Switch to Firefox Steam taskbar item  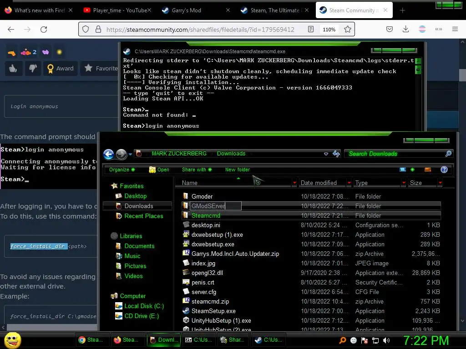point(127,340)
